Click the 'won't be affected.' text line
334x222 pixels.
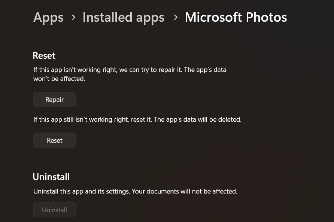click(x=59, y=79)
